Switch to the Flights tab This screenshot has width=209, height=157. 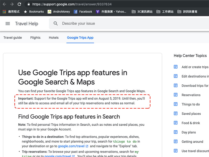(35, 38)
